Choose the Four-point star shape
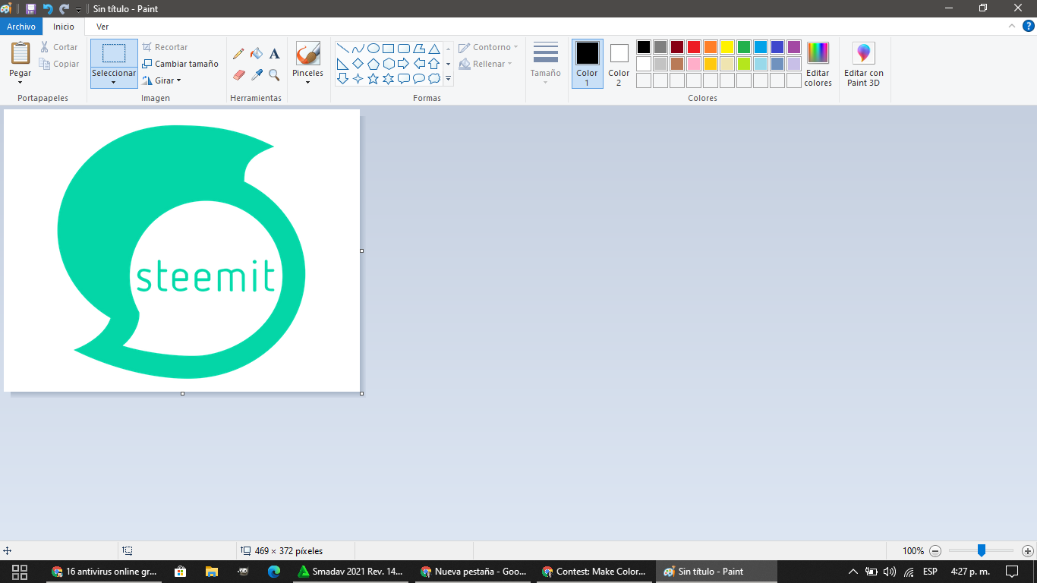 [x=358, y=79]
